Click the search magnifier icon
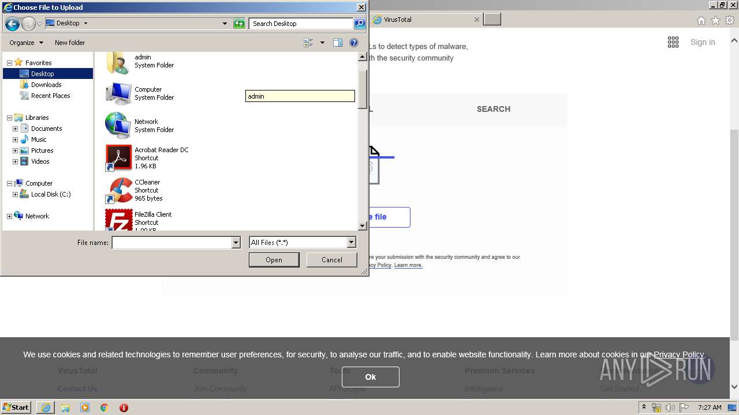 pos(360,24)
